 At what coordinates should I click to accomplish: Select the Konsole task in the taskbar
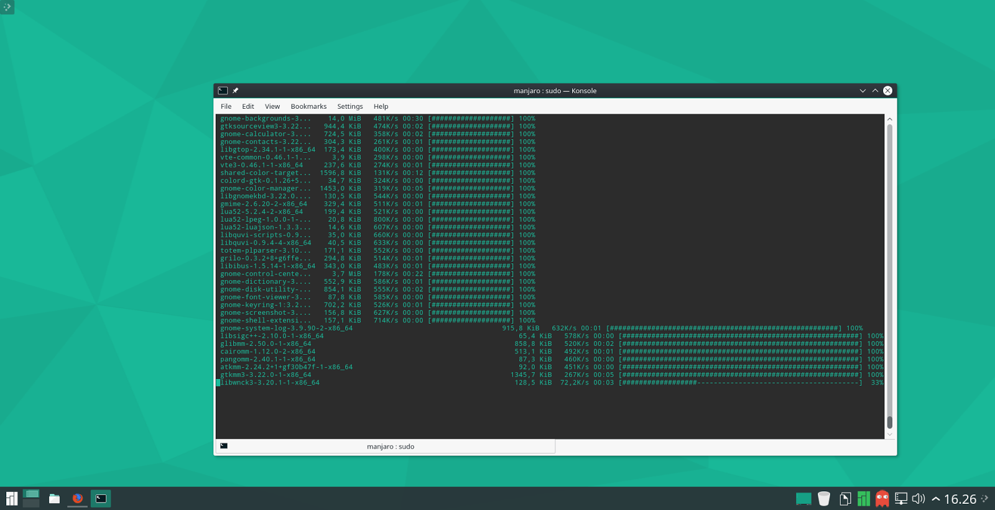(101, 498)
